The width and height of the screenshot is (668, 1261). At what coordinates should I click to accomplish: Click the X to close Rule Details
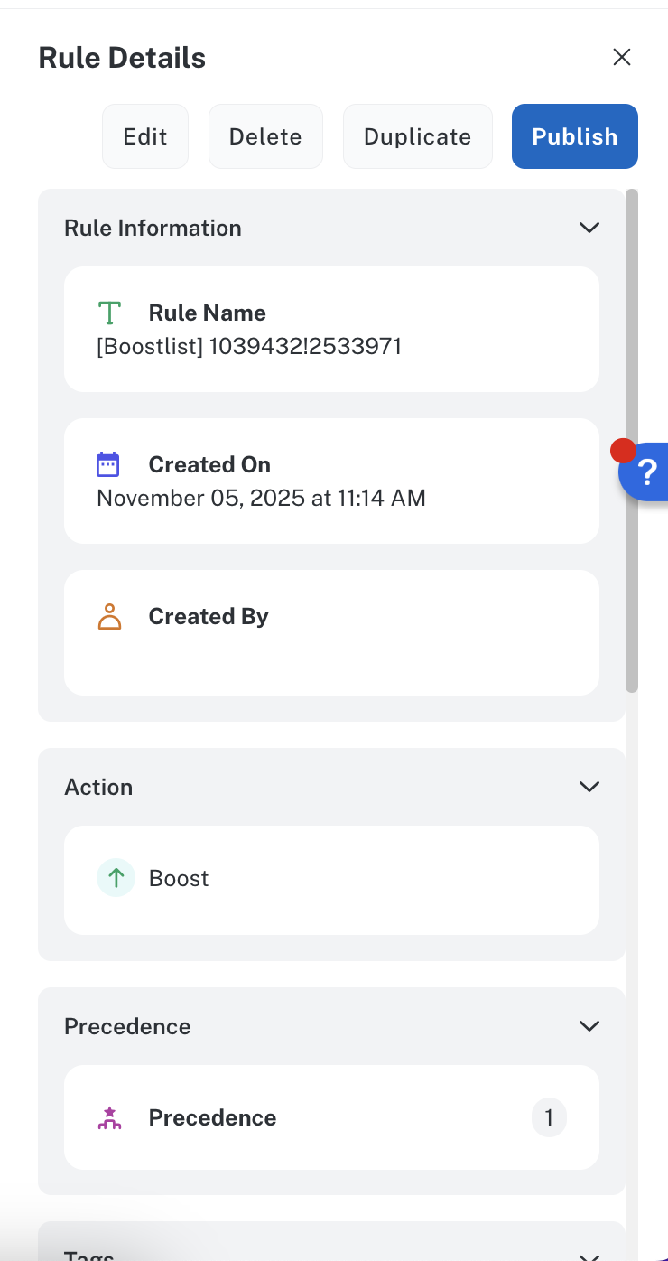point(622,57)
